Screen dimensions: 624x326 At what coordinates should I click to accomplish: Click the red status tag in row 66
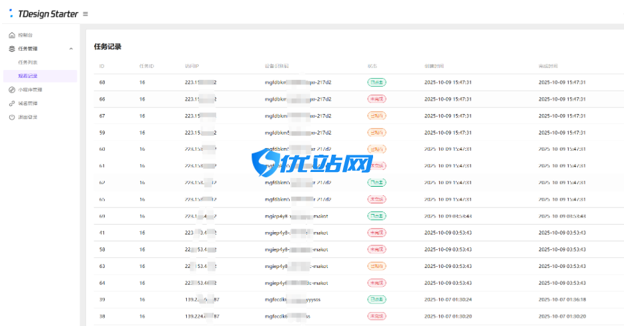coord(376,99)
